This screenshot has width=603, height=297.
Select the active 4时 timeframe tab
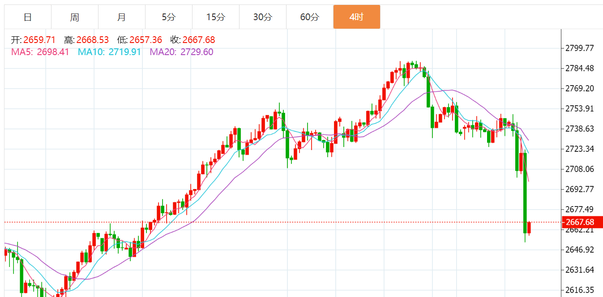coord(357,17)
